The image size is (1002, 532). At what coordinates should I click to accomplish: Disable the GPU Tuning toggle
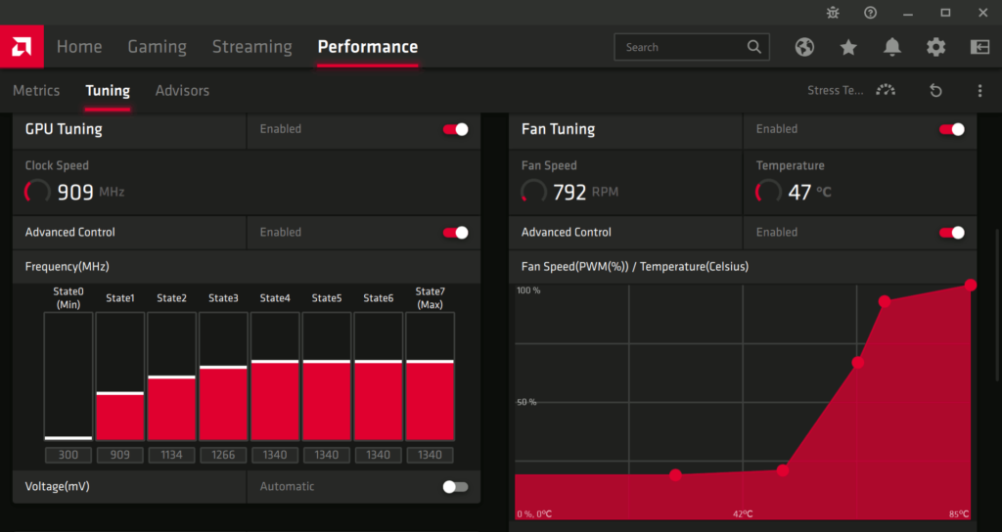(455, 129)
